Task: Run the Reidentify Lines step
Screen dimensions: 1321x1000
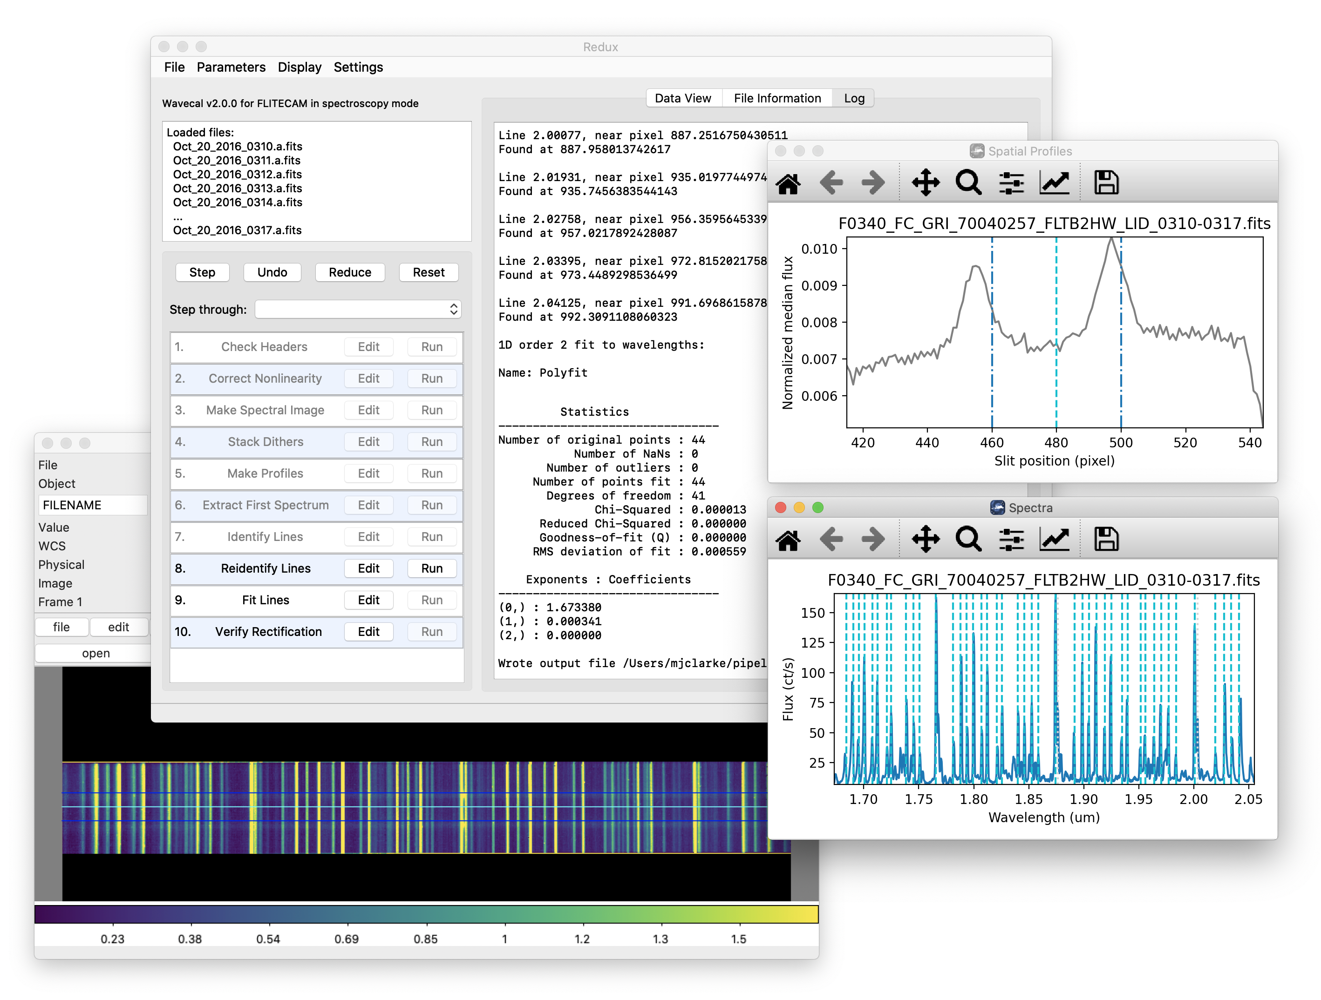Action: click(x=432, y=568)
